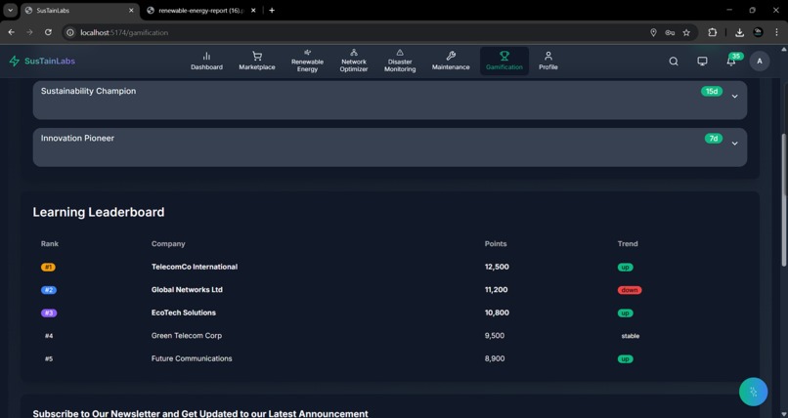Click Future Communications company name

[x=192, y=358]
